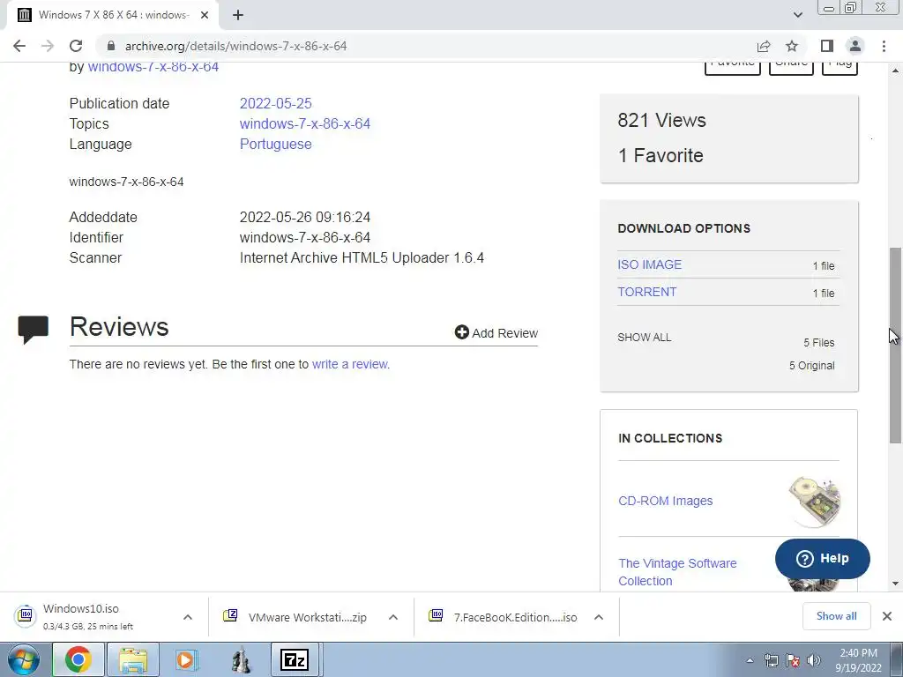Click the 821 Views text

point(661,120)
